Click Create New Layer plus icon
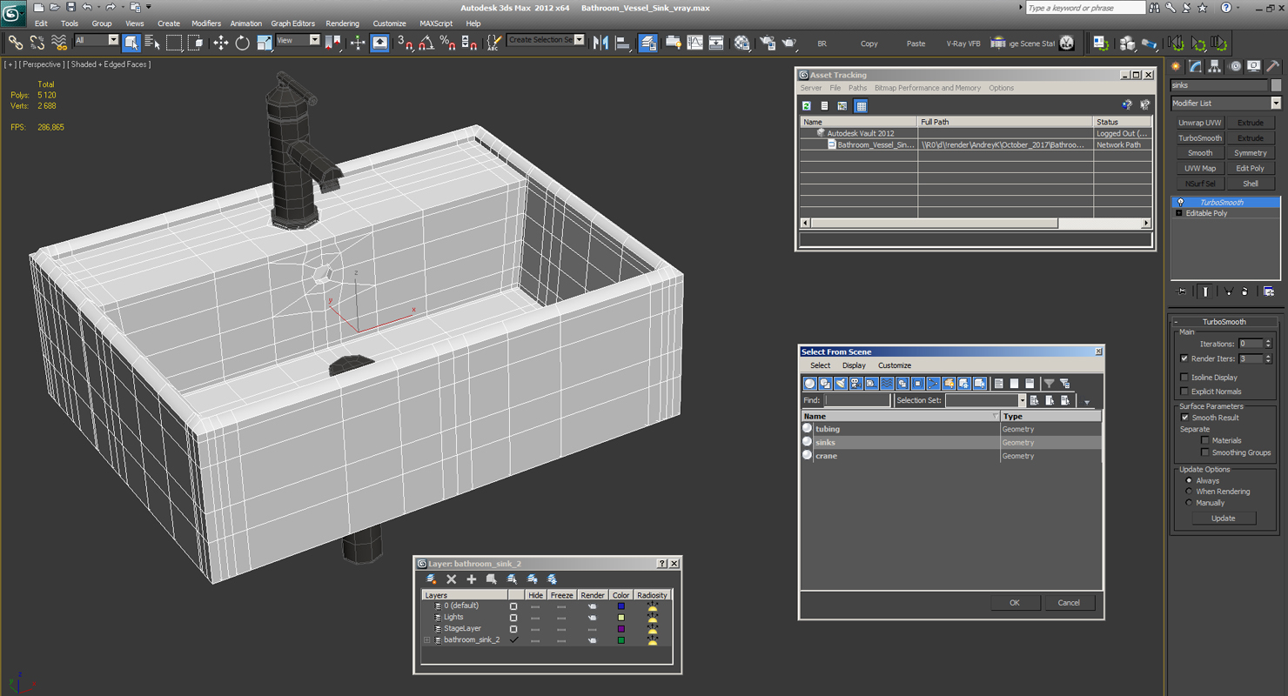The width and height of the screenshot is (1288, 696). click(x=471, y=579)
